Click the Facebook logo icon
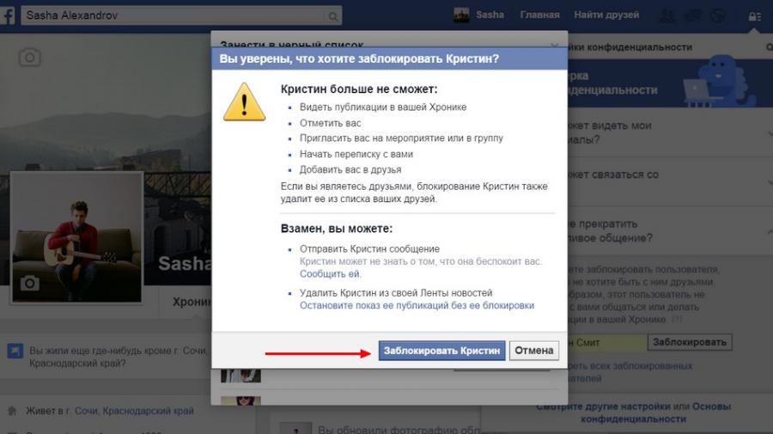The width and height of the screenshot is (773, 434). [8, 15]
